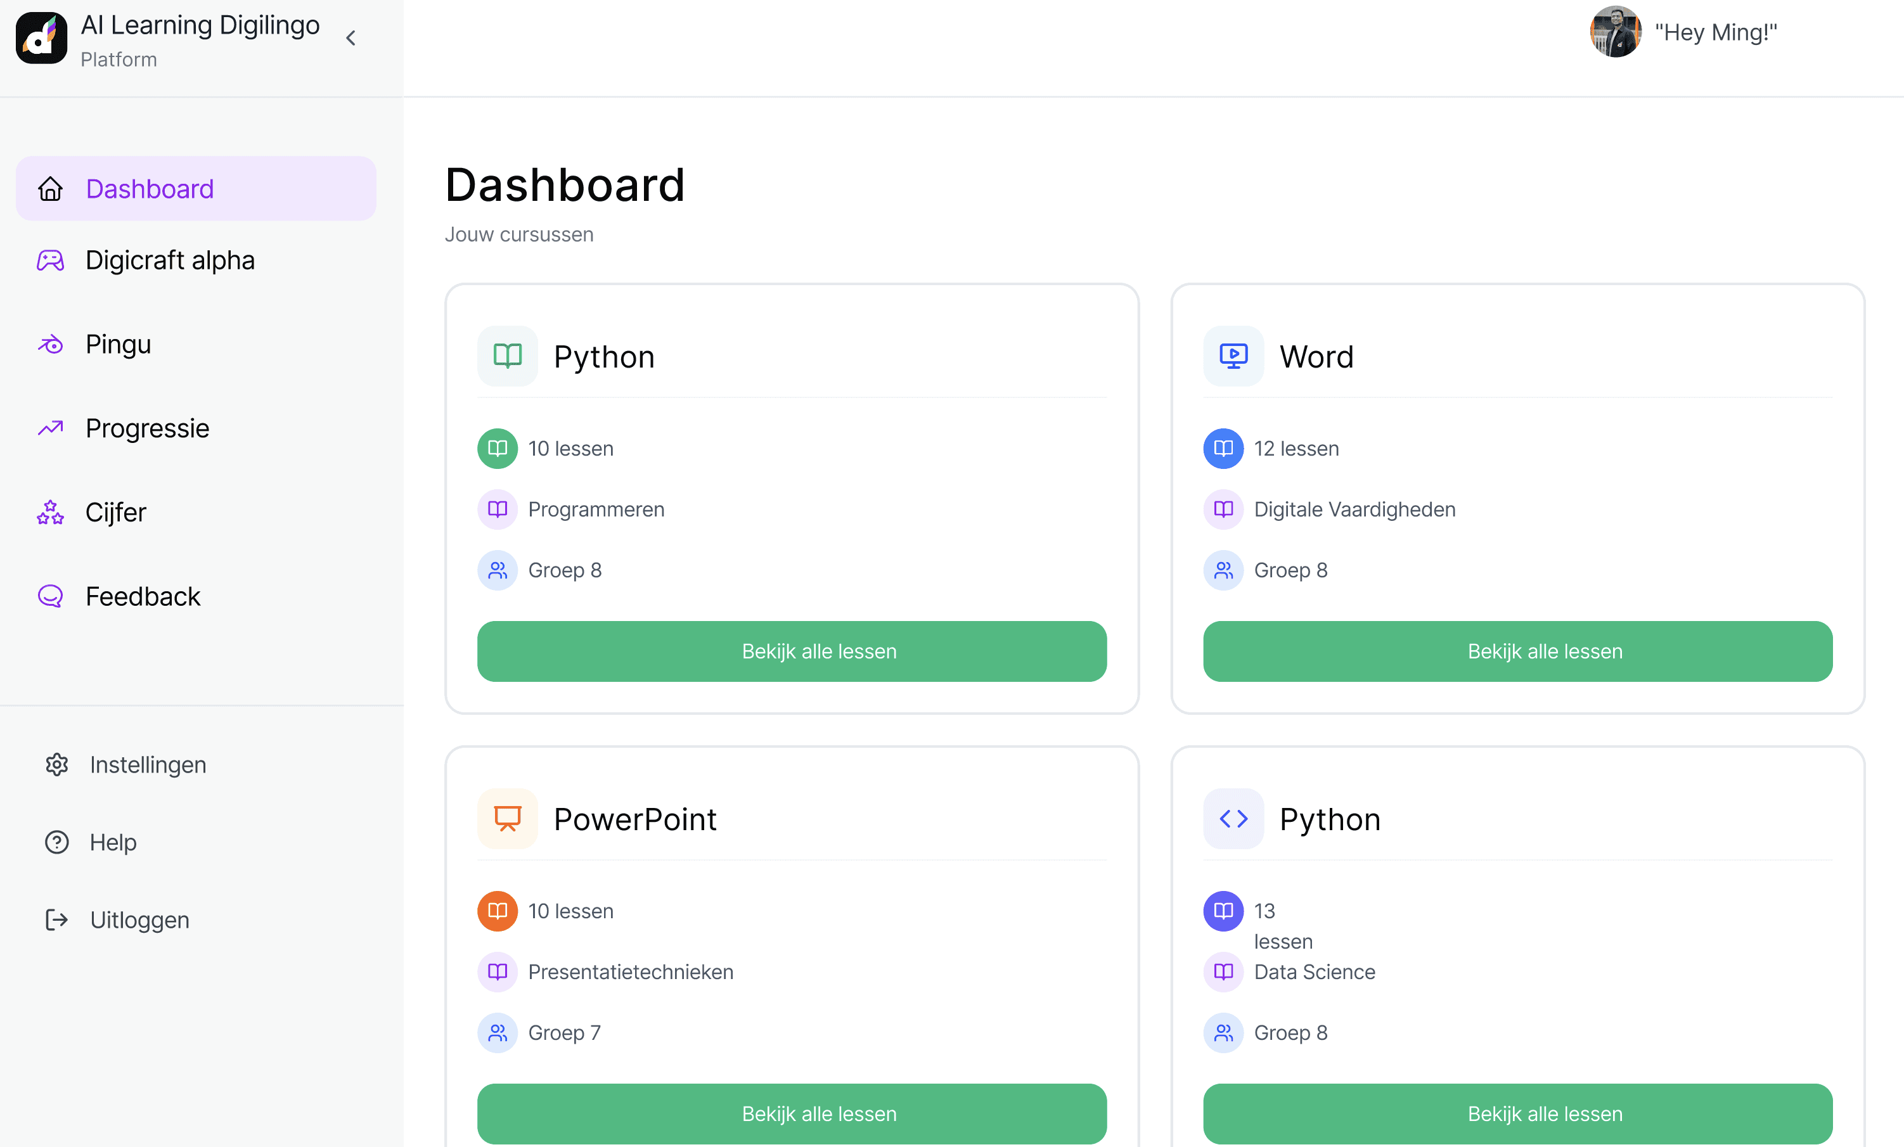
Task: Click the code brackets icon beside Python
Action: [1233, 819]
